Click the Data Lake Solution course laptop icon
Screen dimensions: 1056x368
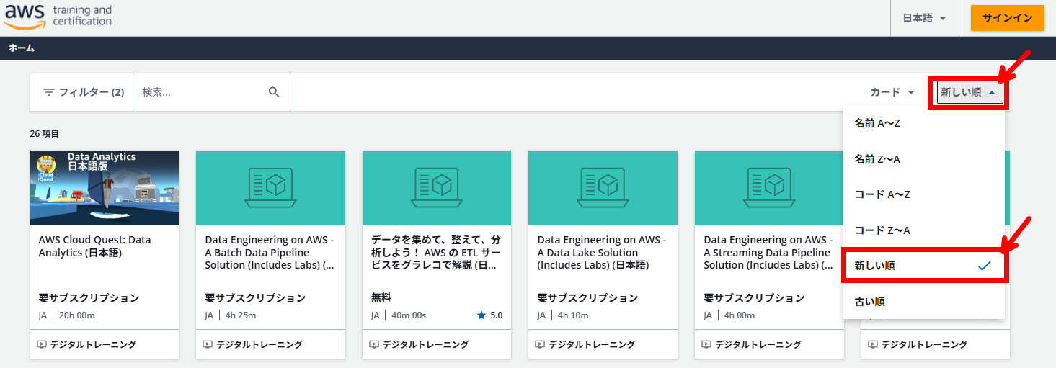(603, 187)
